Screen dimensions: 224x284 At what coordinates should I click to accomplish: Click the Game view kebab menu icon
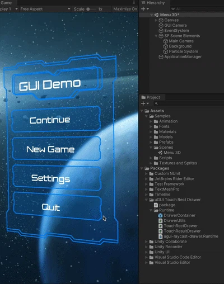pos(134,2)
